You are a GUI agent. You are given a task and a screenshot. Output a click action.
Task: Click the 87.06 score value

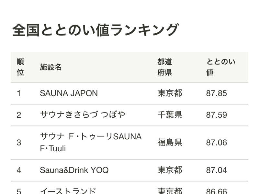217,142
